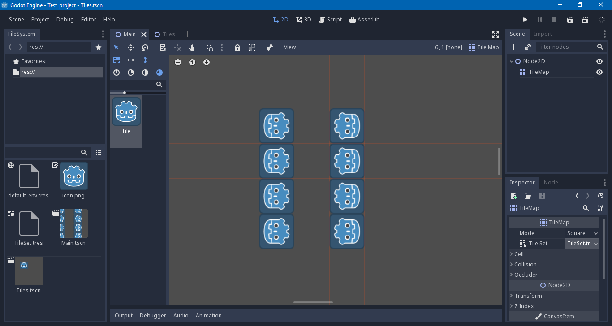Screen dimensions: 612x326
Task: Play the edited scene with clapperboard icon
Action: click(x=570, y=20)
